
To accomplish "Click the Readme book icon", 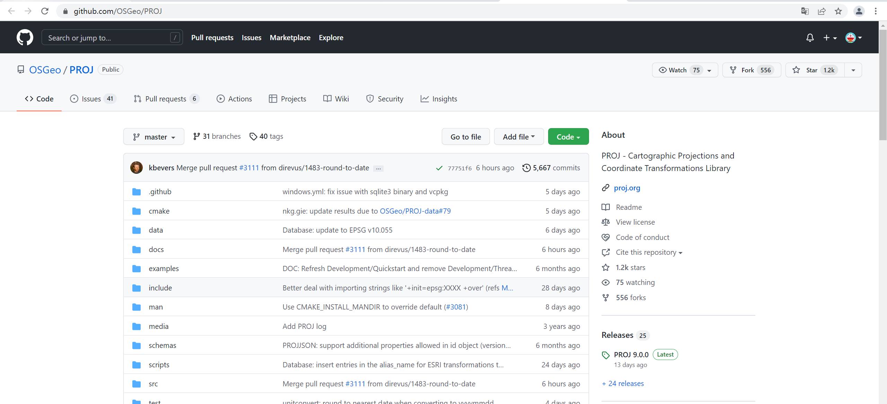I will (x=606, y=207).
